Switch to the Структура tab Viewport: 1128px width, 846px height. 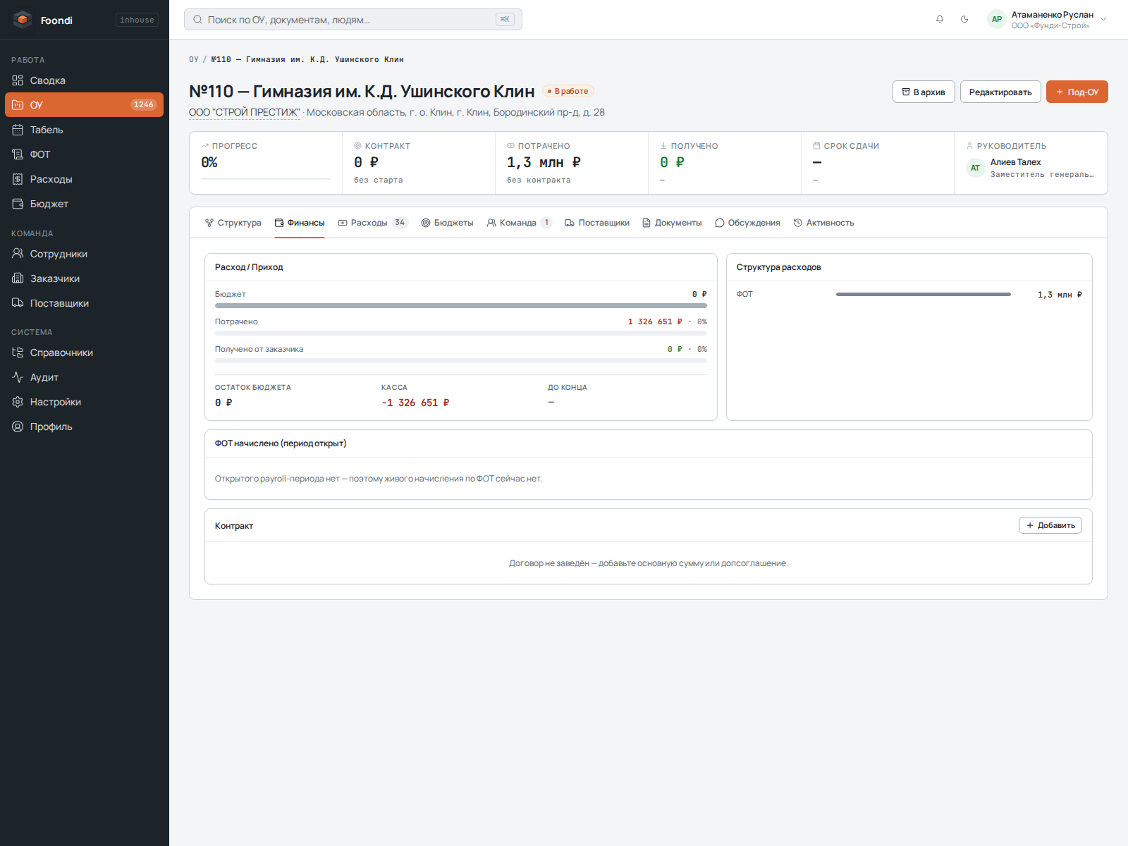click(233, 223)
